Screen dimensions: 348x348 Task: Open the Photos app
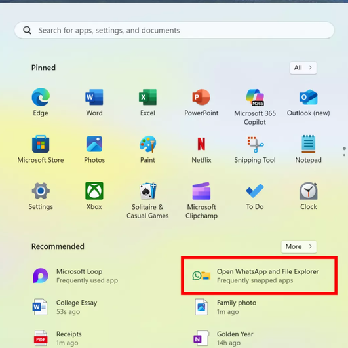pos(94,149)
